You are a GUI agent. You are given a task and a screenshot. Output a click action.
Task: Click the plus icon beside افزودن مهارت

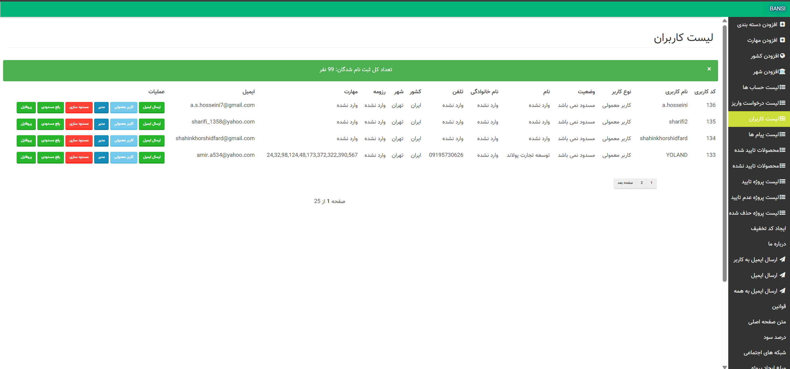click(782, 40)
